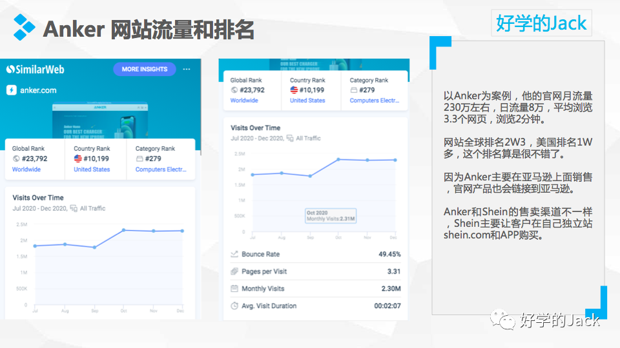Select the Monthly Visits value 2.30M
The height and width of the screenshot is (348, 620).
391,289
